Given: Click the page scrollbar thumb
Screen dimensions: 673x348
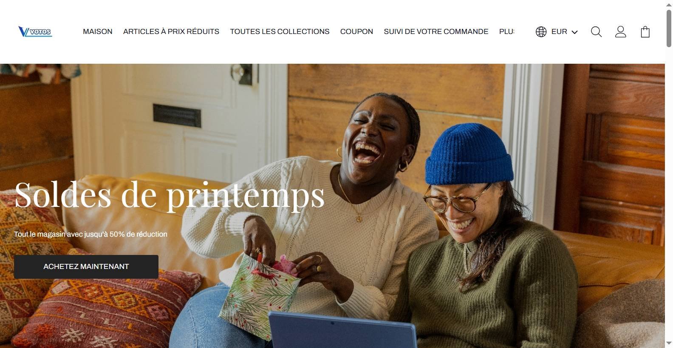Looking at the screenshot, I should pos(669,28).
